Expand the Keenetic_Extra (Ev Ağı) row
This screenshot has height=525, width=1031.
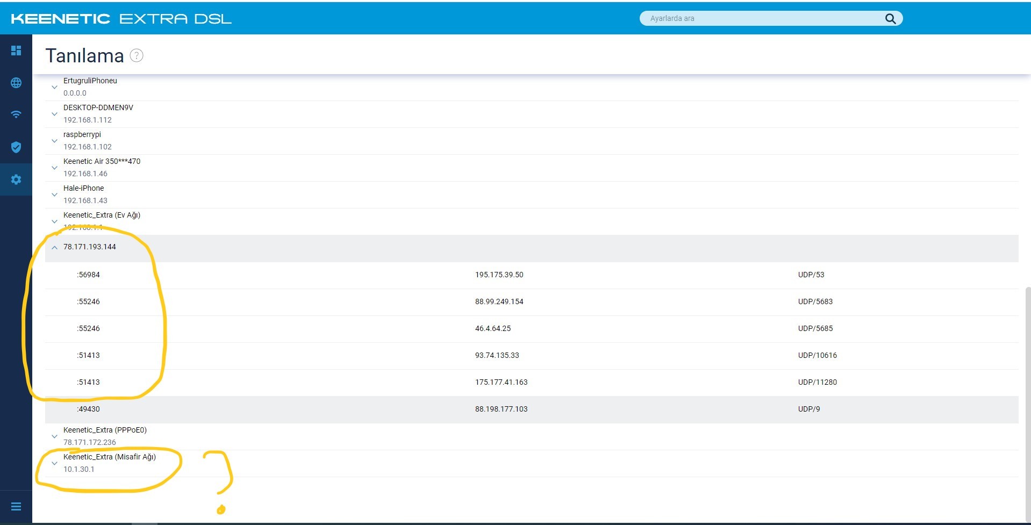[x=54, y=221]
